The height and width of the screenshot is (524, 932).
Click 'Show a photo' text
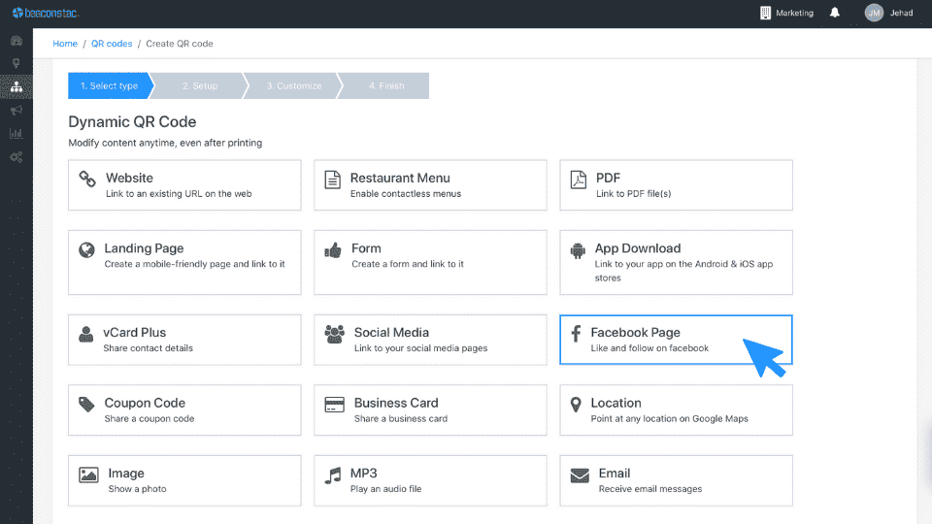[137, 489]
